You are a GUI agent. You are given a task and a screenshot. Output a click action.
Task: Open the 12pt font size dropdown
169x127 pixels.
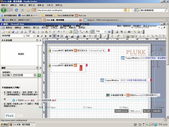pos(34,36)
